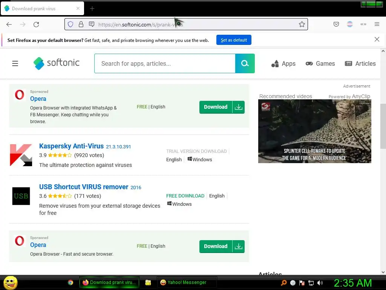Open the network connection tray icon
This screenshot has width=386, height=290.
tap(311, 282)
